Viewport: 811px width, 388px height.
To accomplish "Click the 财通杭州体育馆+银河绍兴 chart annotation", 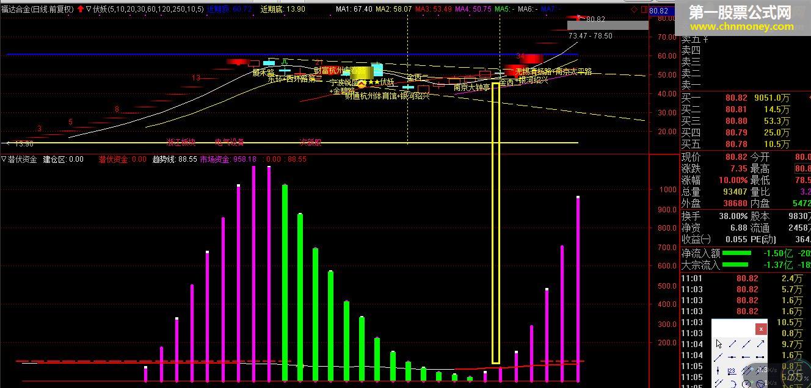I will [387, 96].
